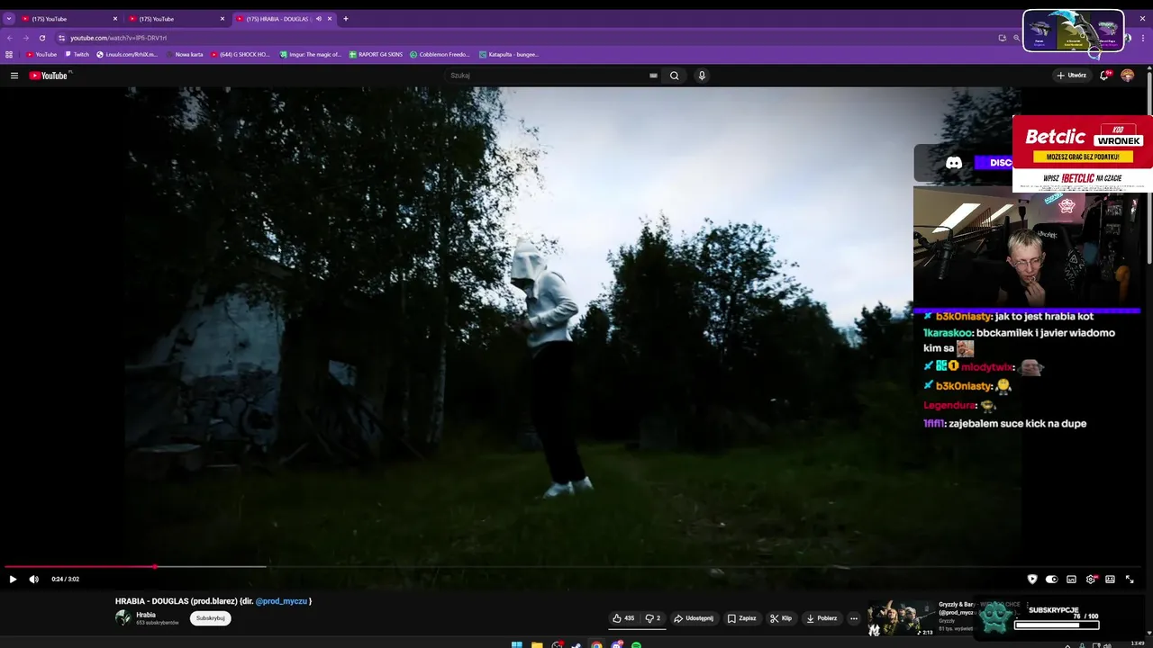
Task: Go back in the browser
Action: pos(10,38)
